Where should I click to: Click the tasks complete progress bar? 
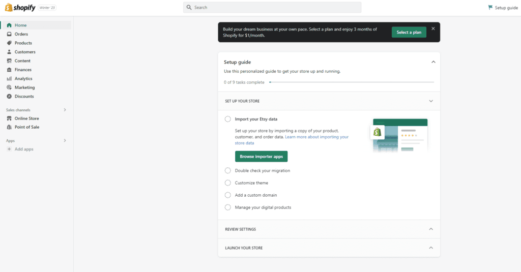pos(352,82)
